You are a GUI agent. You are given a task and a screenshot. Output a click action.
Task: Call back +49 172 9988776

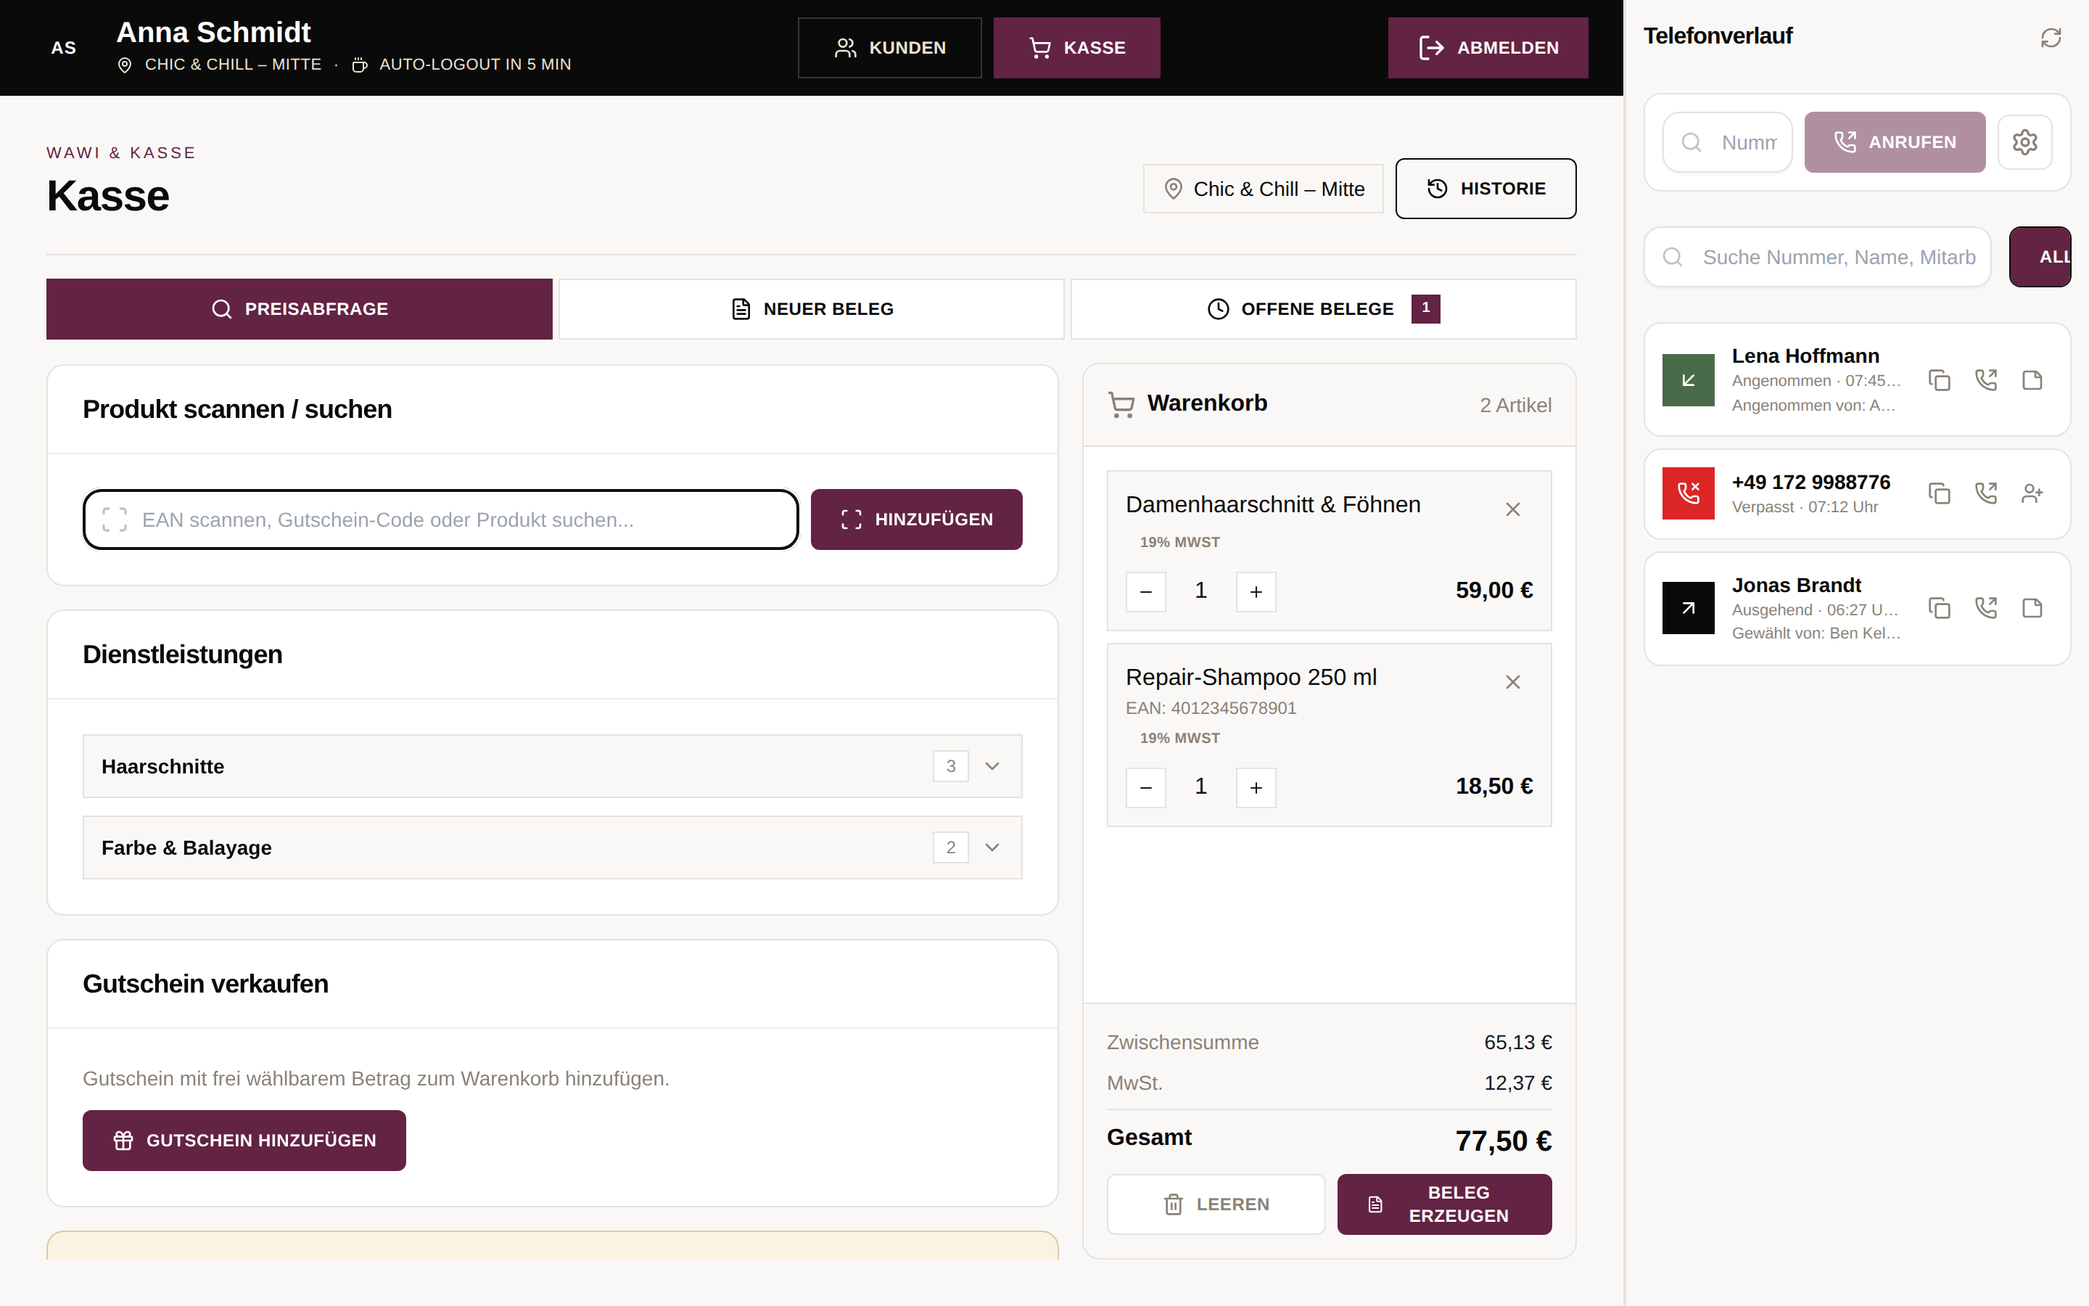[x=1986, y=493]
